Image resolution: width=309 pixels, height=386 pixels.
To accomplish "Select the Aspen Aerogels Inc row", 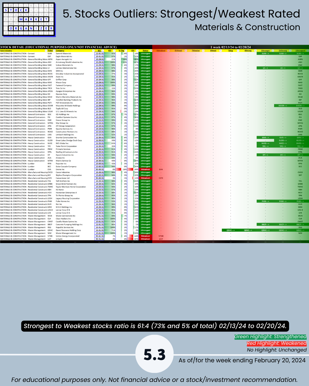I will tap(154, 59).
